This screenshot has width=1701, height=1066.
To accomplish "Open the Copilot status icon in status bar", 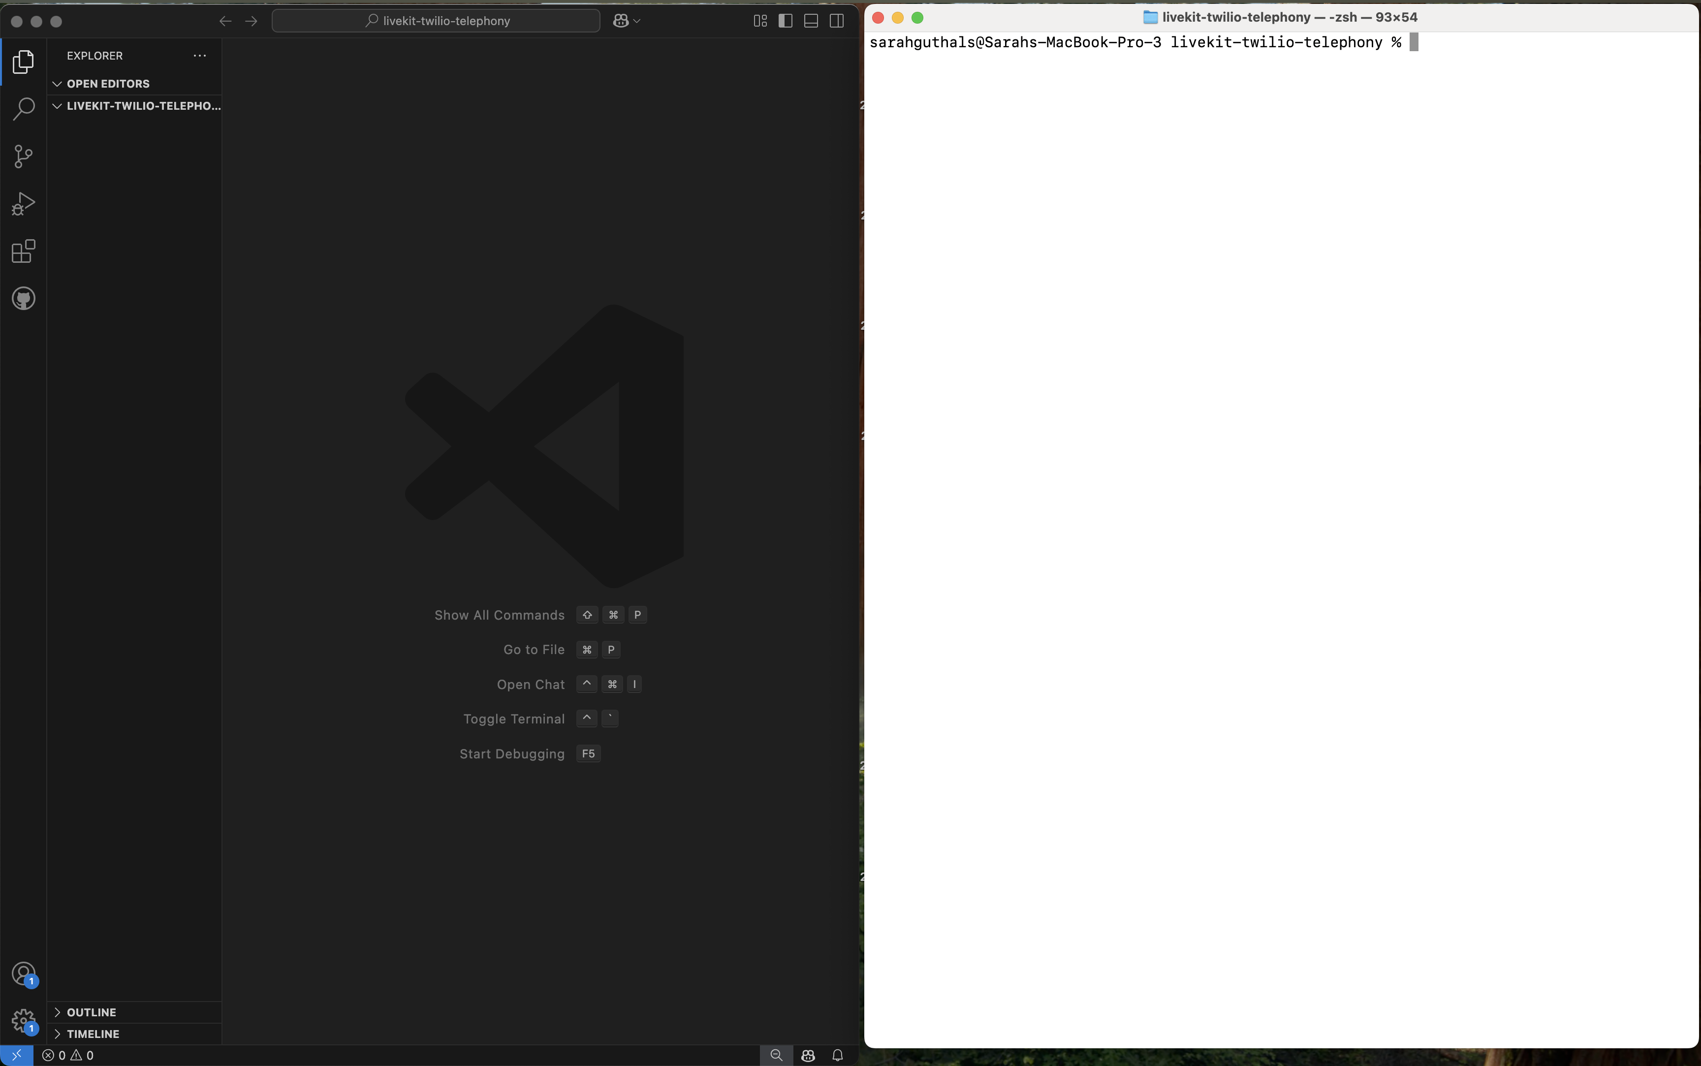I will pyautogui.click(x=808, y=1056).
